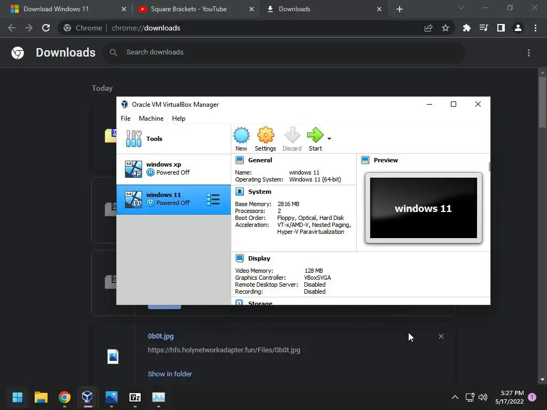Open the Start button dropdown arrow
The width and height of the screenshot is (547, 410).
(x=329, y=139)
